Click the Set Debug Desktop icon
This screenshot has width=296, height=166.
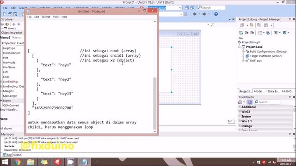(x=192, y=7)
